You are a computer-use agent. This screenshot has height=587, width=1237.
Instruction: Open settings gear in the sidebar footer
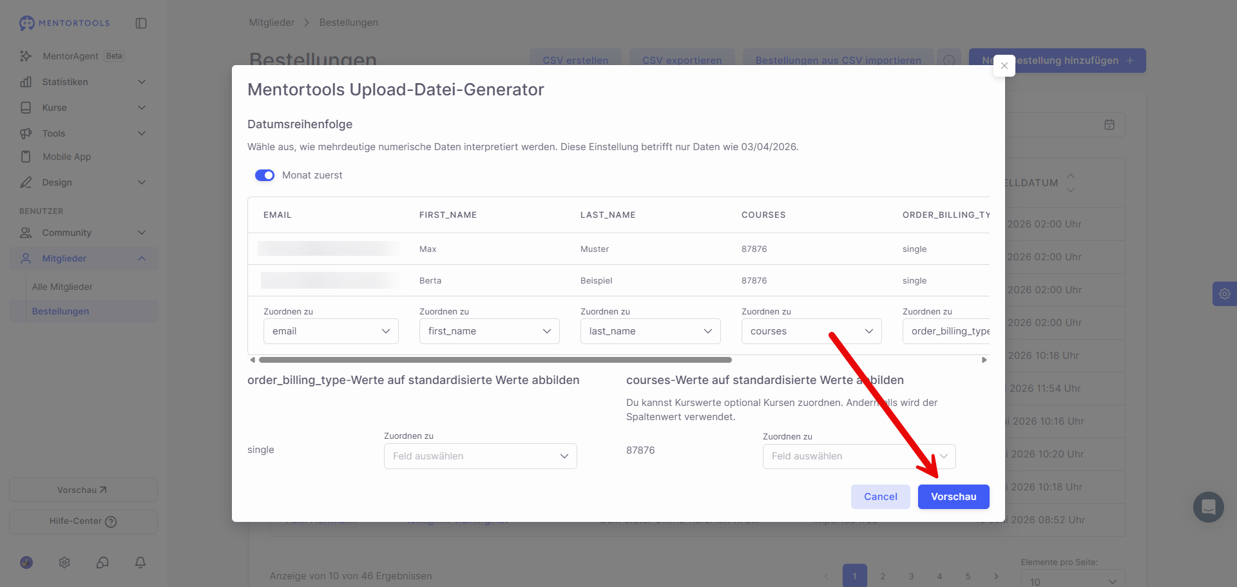[x=64, y=563]
